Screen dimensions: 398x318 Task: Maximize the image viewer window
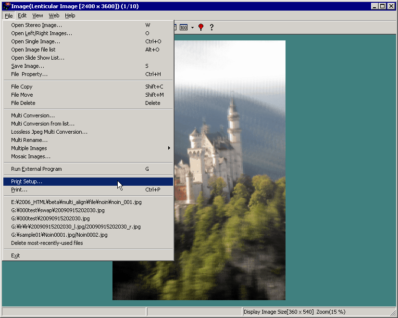[x=383, y=6]
